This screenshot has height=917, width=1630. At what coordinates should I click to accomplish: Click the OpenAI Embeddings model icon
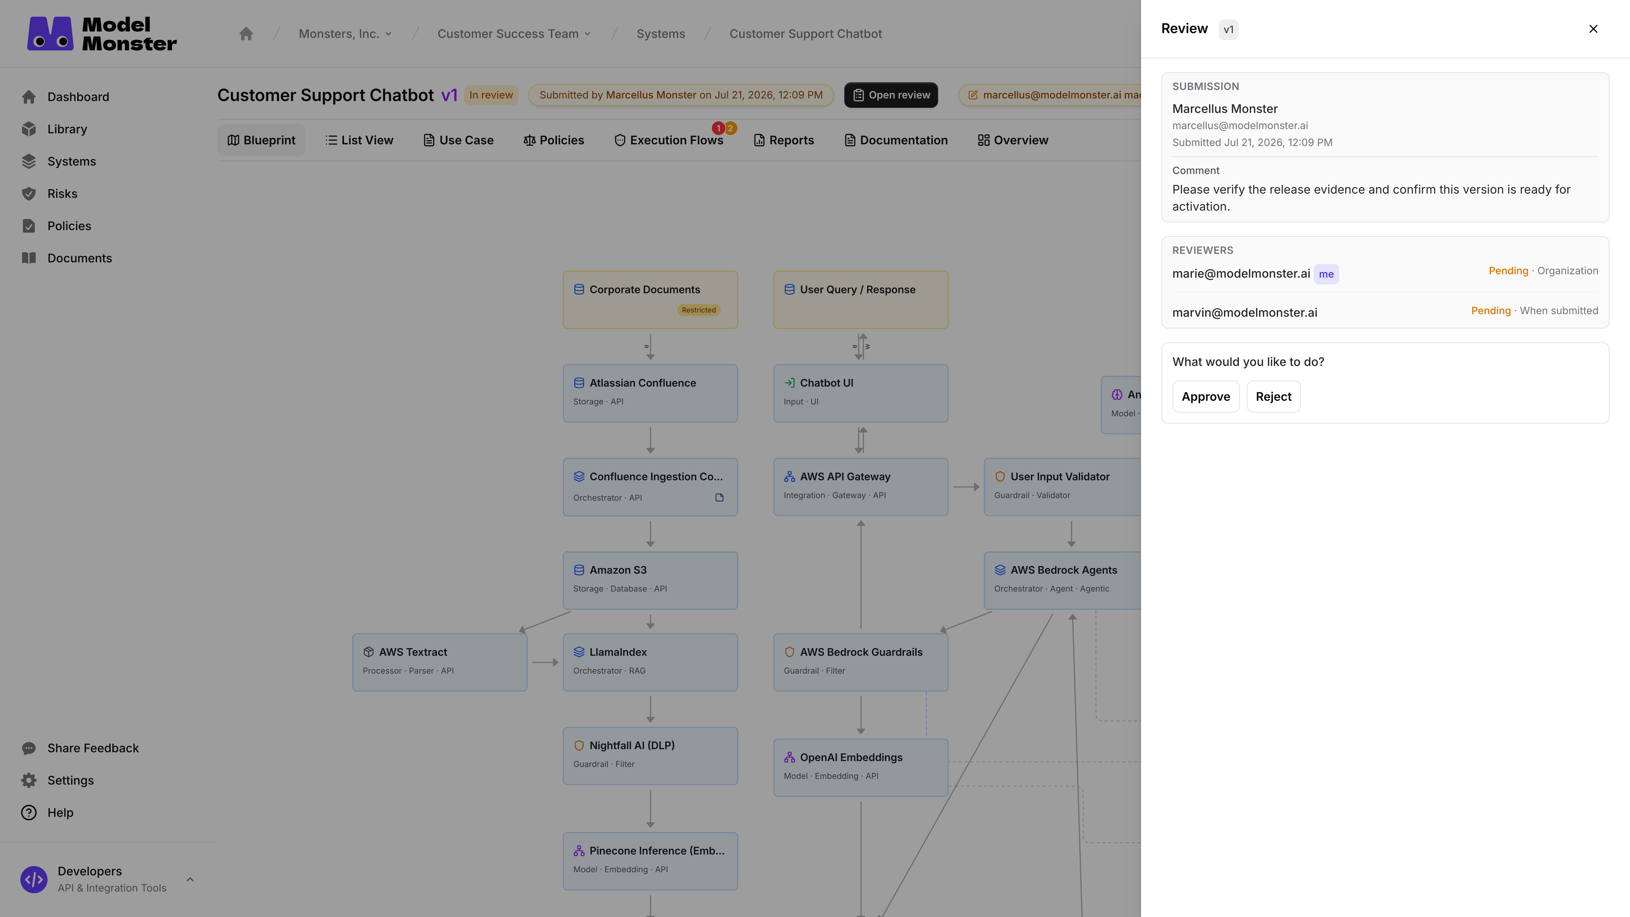click(x=790, y=758)
